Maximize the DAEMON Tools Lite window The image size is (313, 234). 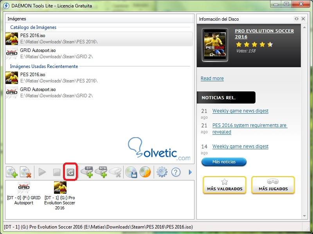pos(286,4)
